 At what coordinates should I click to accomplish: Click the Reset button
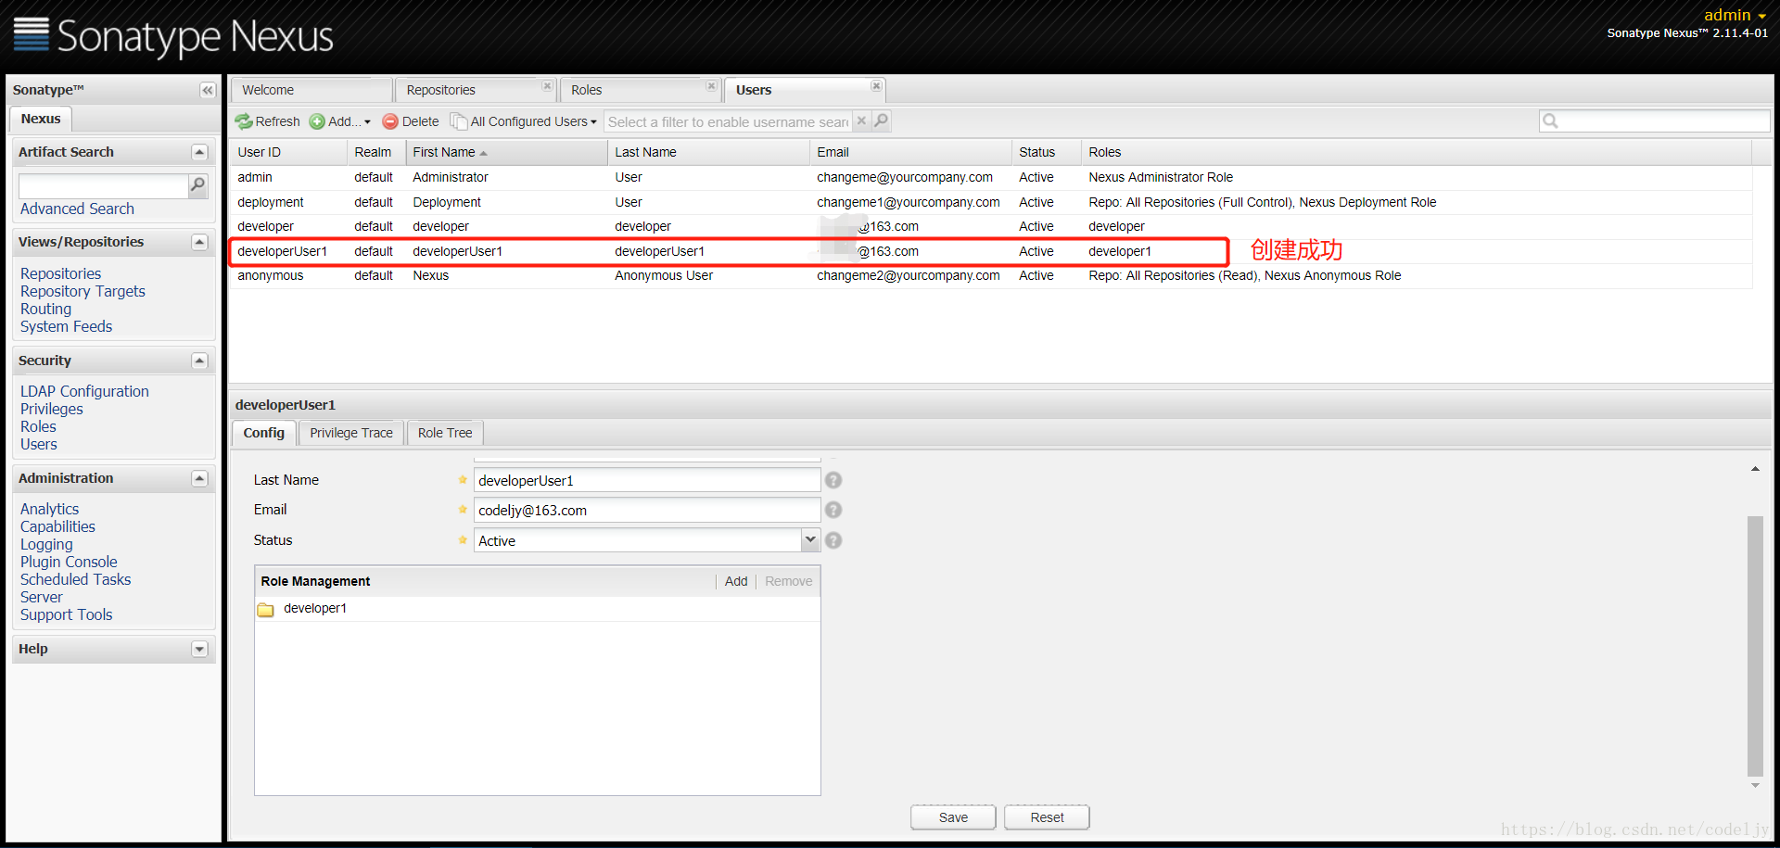point(1047,817)
